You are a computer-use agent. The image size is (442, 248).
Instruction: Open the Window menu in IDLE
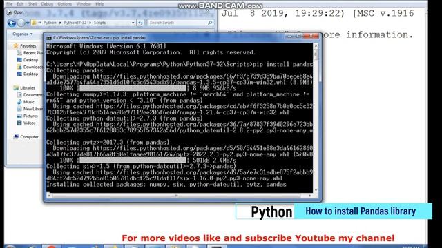(84, 4)
